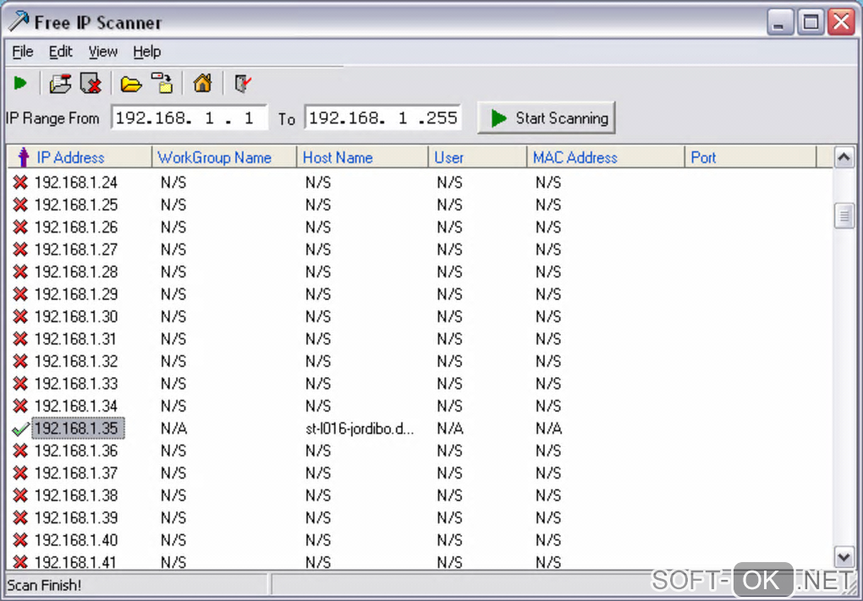Screen dimensions: 863x601
Task: Click the red X status icon for 192.168.1.27
Action: (20, 249)
